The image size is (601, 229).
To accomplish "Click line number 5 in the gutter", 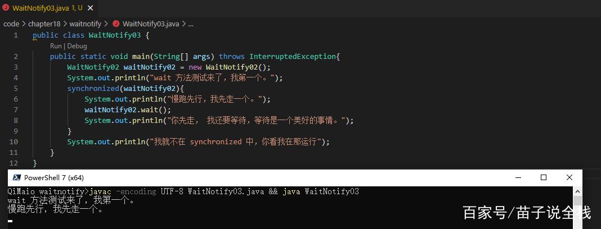I will pos(15,88).
